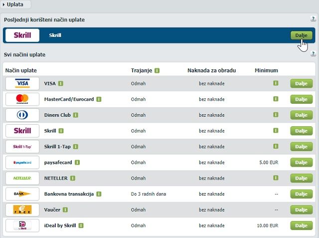The image size is (319, 238).
Task: Click the 'Trajanje' column header text
Action: coord(142,70)
